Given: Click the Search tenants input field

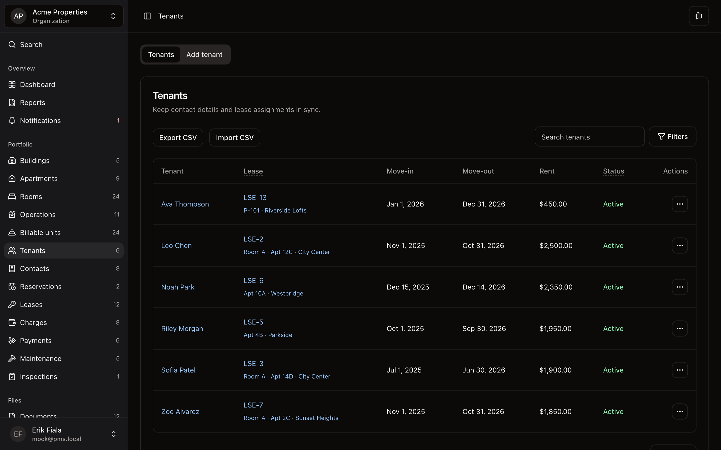Looking at the screenshot, I should [x=589, y=136].
